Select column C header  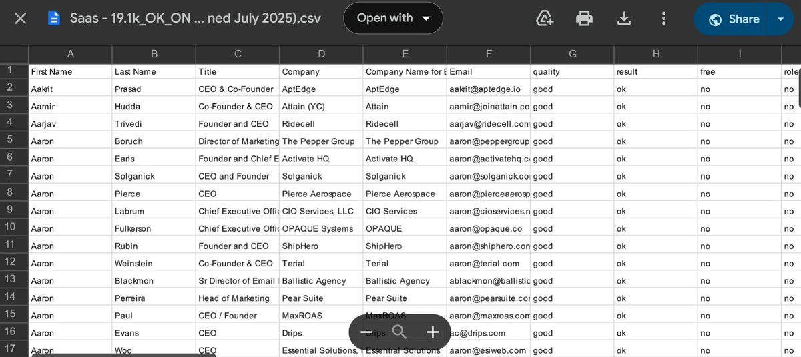point(238,54)
